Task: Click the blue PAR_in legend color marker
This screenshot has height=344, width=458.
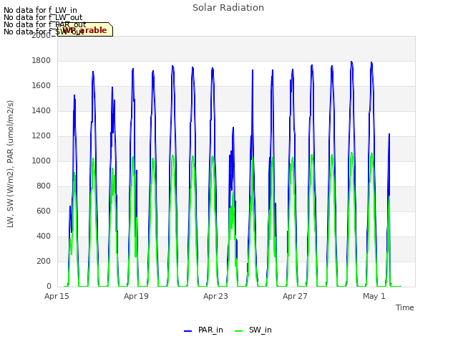Action: click(x=187, y=331)
